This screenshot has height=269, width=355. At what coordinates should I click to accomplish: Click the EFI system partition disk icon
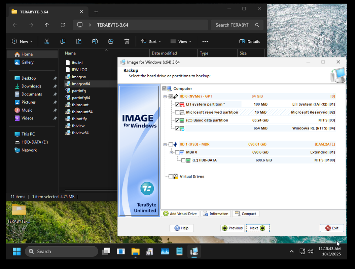pyautogui.click(x=182, y=105)
